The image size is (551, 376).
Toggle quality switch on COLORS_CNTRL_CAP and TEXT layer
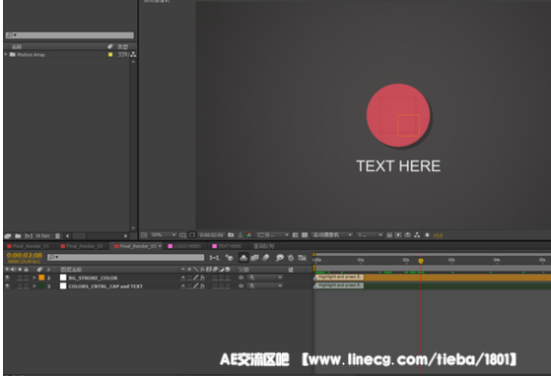click(196, 285)
